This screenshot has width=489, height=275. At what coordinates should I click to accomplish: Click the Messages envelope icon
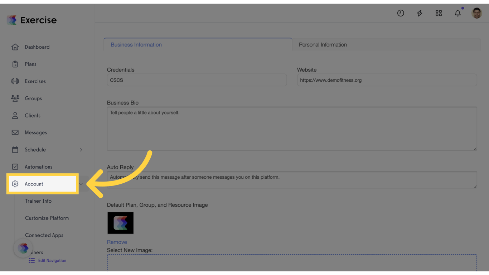click(15, 132)
